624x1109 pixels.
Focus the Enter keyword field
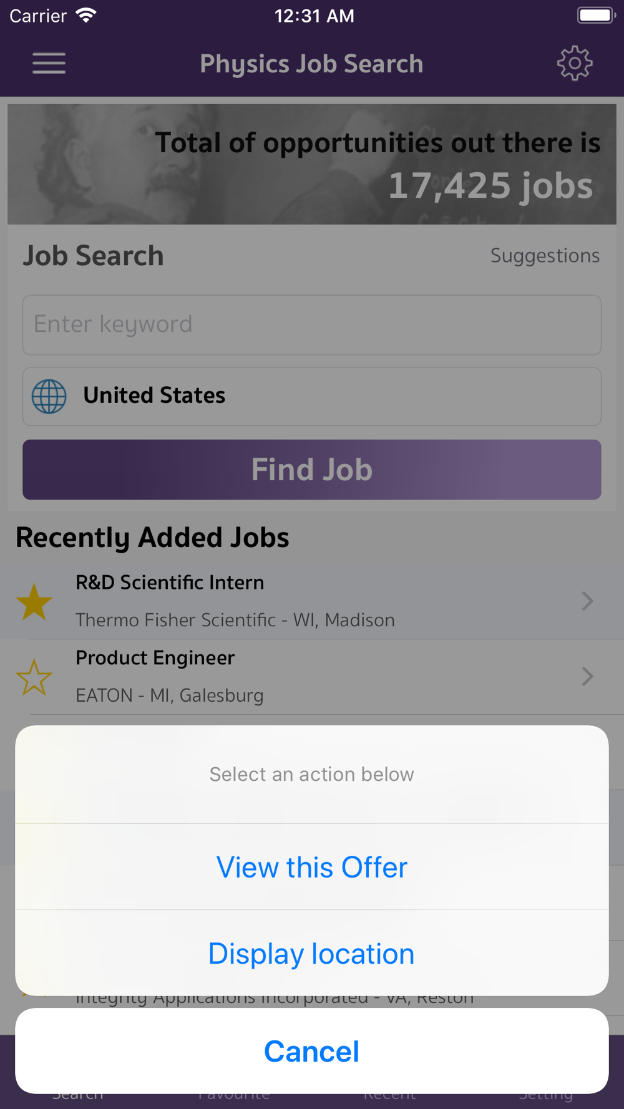pyautogui.click(x=312, y=325)
